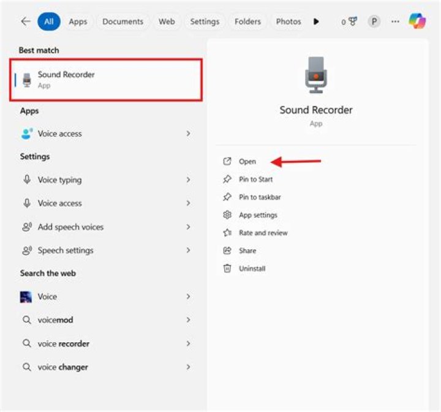
Task: Expand the Add speech voices chevron
Action: coord(189,227)
